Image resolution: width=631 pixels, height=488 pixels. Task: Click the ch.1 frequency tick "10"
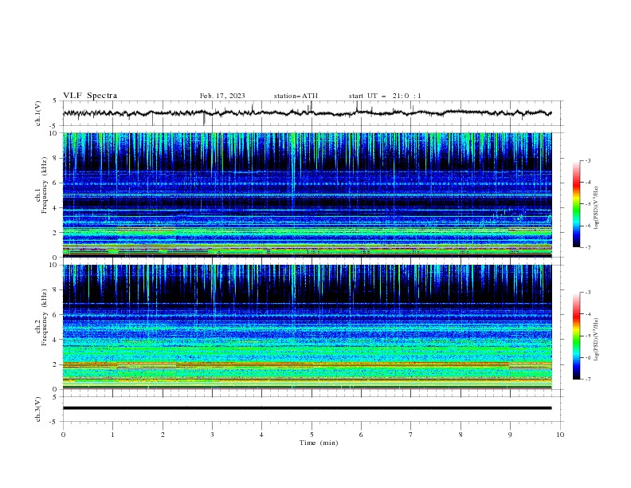[53, 133]
